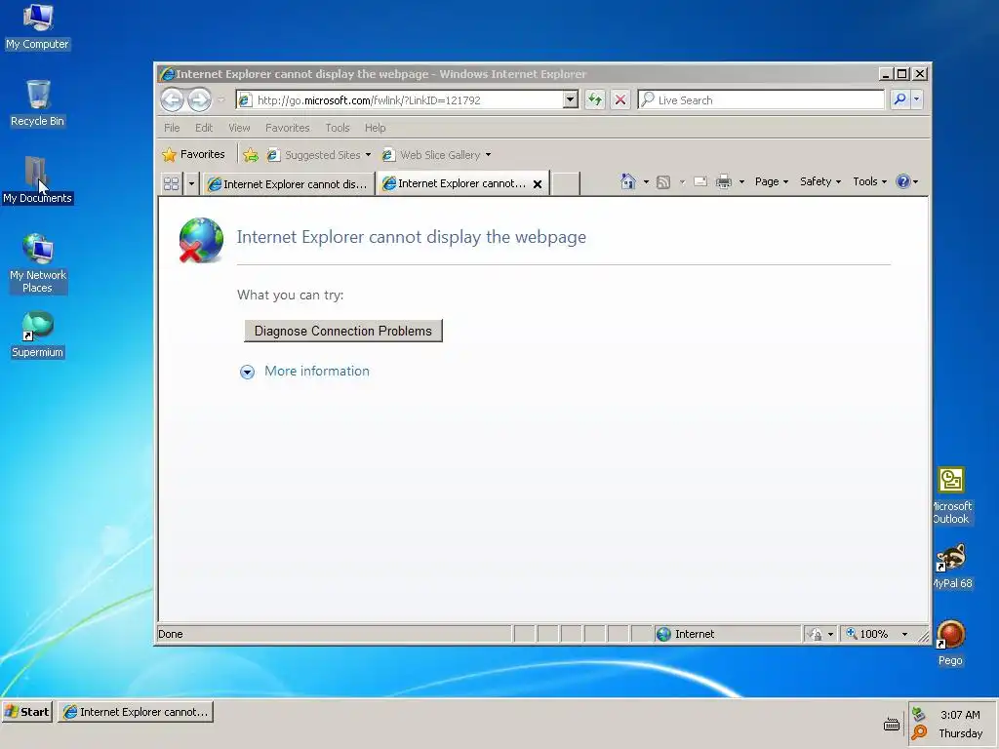The width and height of the screenshot is (999, 749).
Task: Open the Tools command bar menu
Action: (x=869, y=181)
